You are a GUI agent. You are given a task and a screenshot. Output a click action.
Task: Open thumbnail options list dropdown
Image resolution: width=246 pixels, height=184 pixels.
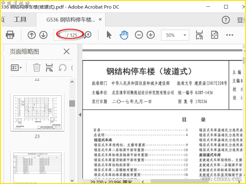pos(16,68)
